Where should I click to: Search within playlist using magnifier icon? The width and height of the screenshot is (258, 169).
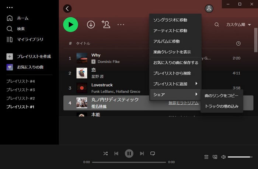pyautogui.click(x=217, y=25)
